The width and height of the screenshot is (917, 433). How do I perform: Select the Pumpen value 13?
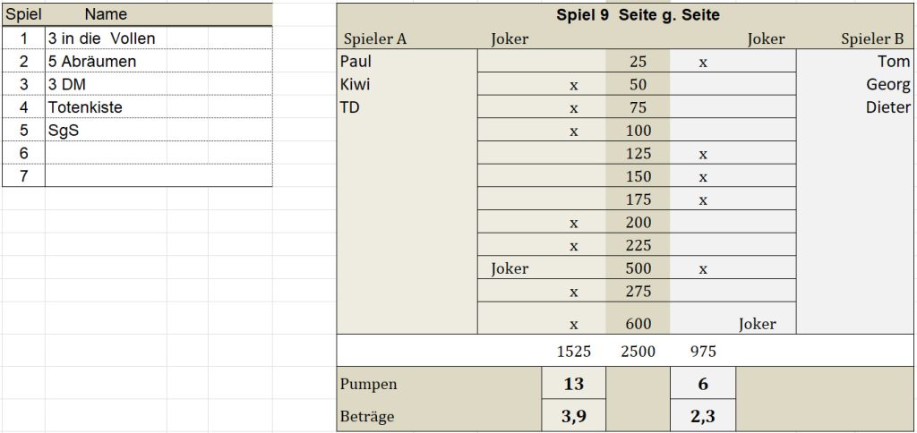tap(574, 383)
